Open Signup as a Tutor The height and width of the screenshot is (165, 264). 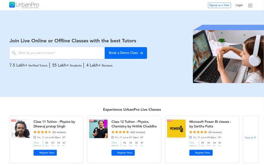(x=219, y=5)
